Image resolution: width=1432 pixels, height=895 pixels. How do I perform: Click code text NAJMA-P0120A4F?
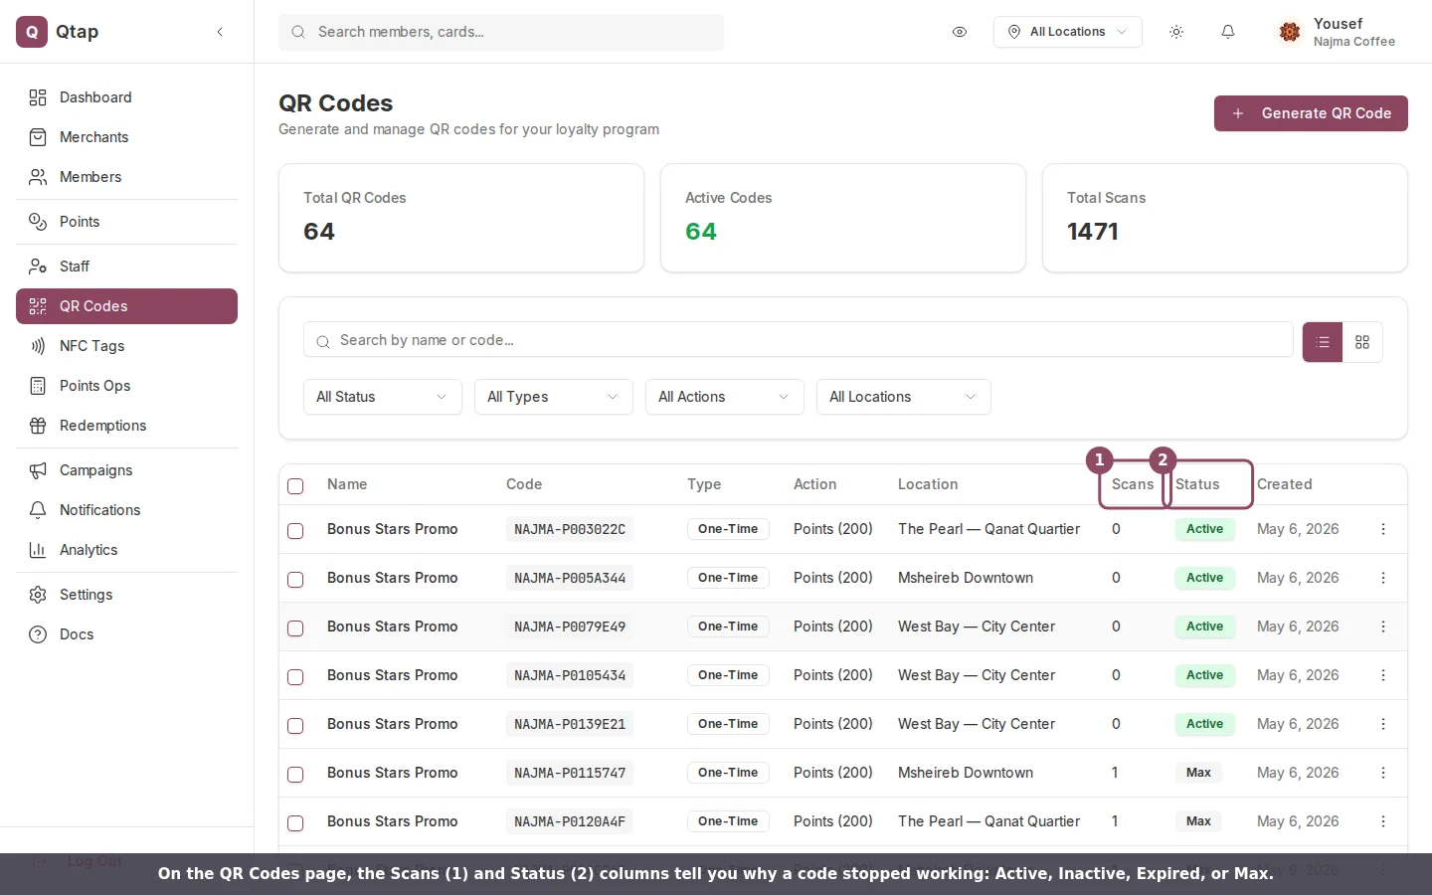point(570,821)
